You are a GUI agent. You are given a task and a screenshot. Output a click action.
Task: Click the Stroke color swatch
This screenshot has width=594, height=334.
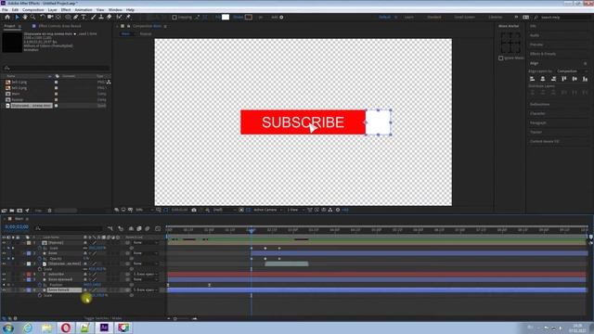coord(249,17)
